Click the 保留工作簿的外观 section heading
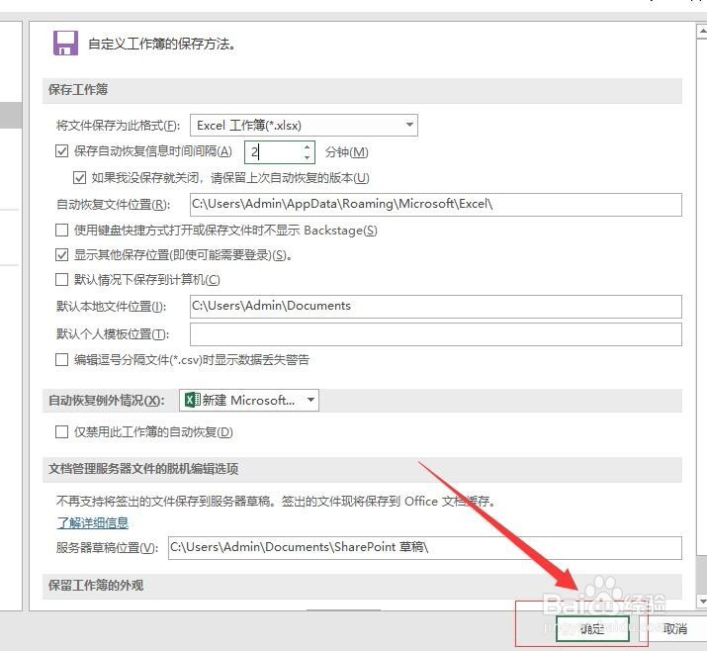The width and height of the screenshot is (707, 651). click(96, 585)
